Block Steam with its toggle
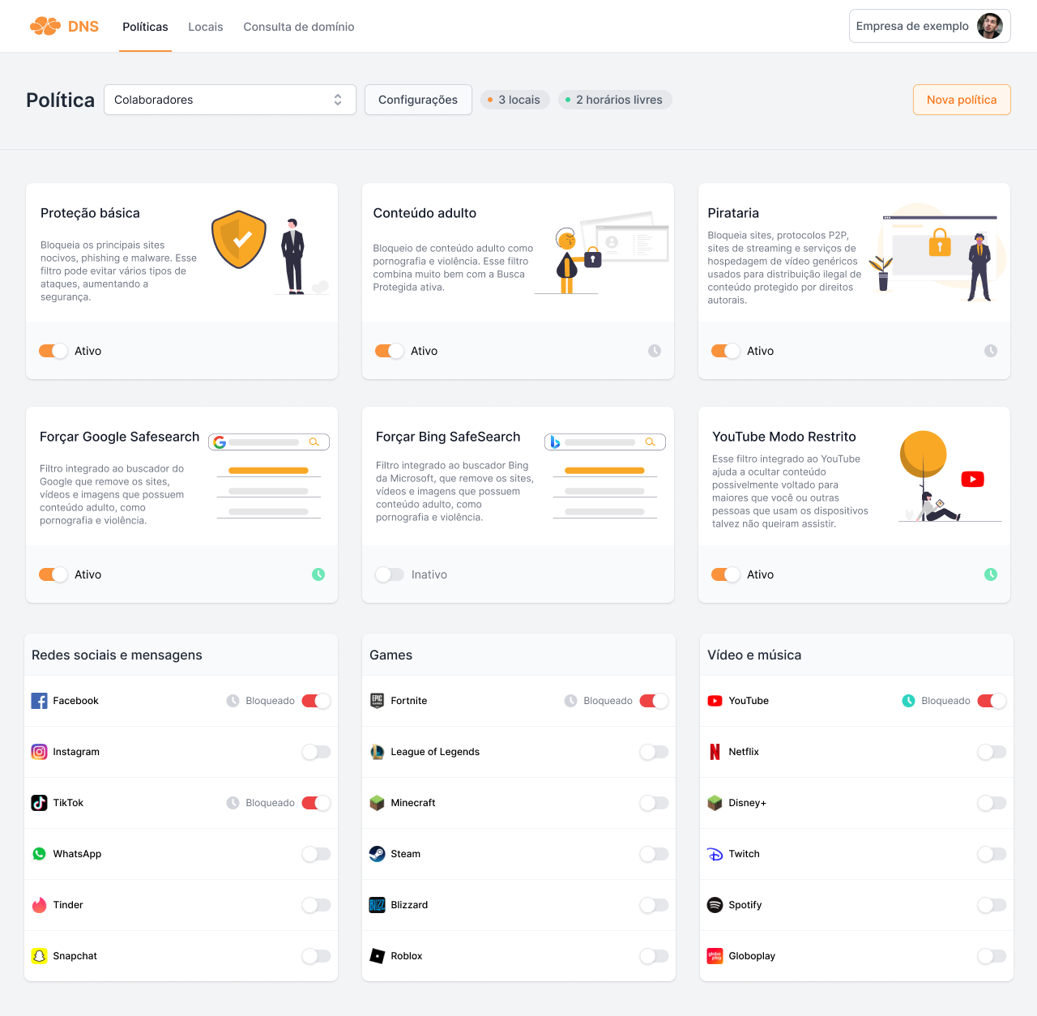The image size is (1037, 1016). pyautogui.click(x=654, y=854)
